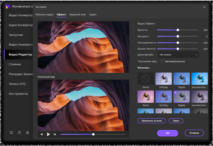Open Слияние in sidebar

[x=19, y=64]
